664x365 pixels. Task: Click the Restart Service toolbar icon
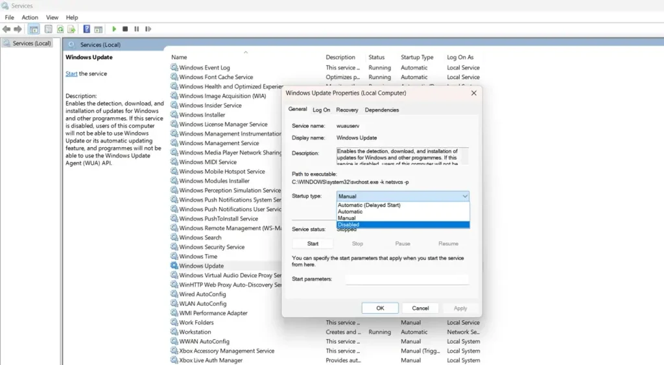coord(148,29)
